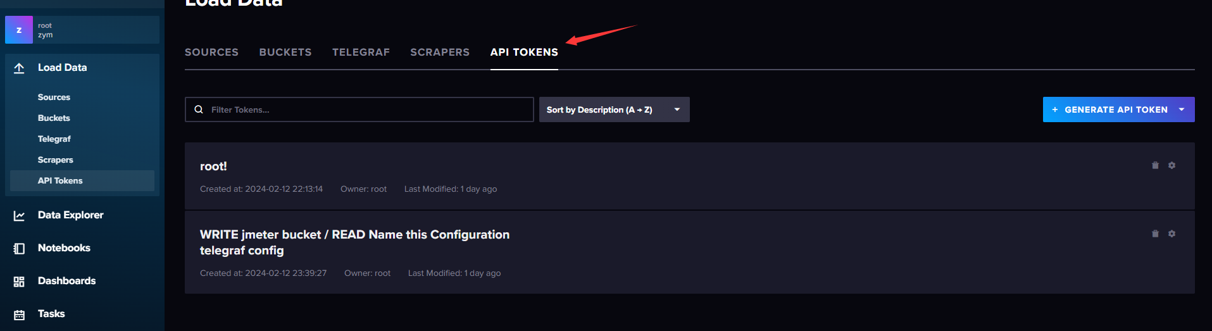1212x331 pixels.
Task: Switch to the Sources tab
Action: pyautogui.click(x=211, y=52)
